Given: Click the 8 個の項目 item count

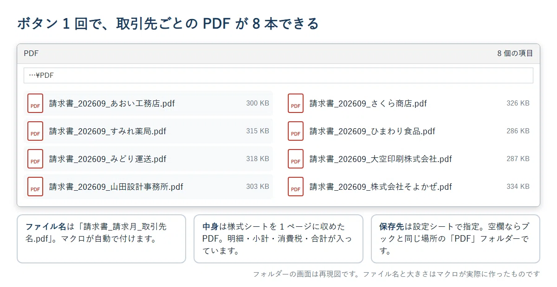Looking at the screenshot, I should tap(515, 54).
